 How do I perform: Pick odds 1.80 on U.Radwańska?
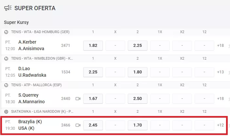coord(138,72)
